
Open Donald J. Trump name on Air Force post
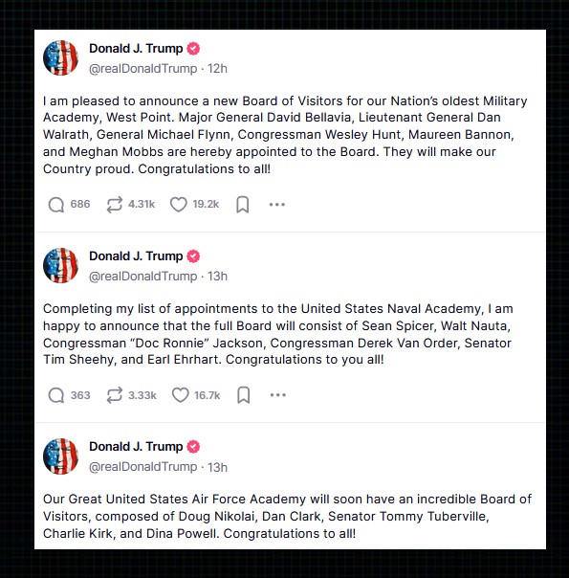coord(136,446)
